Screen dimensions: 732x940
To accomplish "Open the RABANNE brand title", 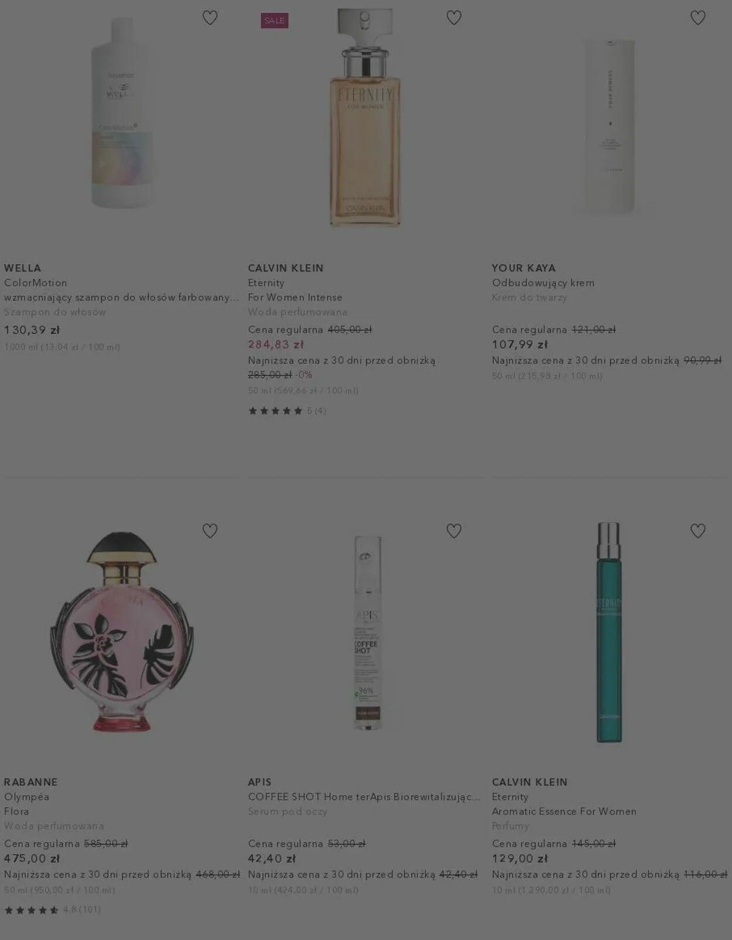I will click(31, 782).
